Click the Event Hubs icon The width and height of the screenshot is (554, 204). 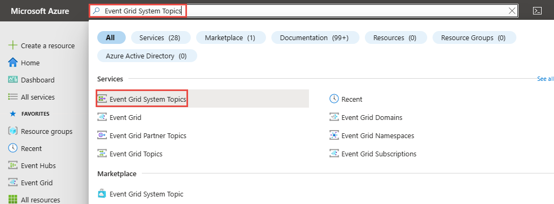coord(13,165)
